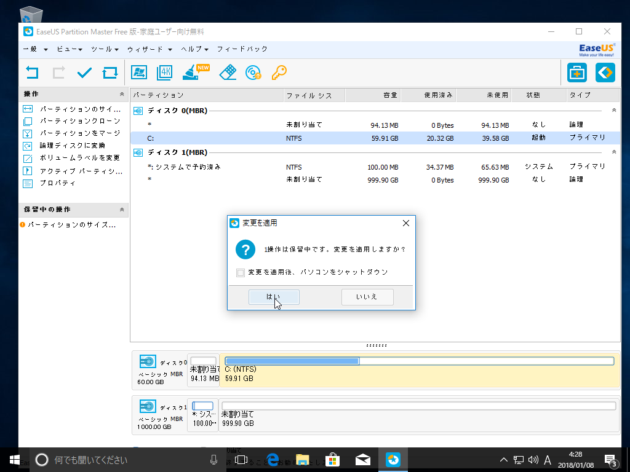Click the change volume label icon

tap(27, 158)
